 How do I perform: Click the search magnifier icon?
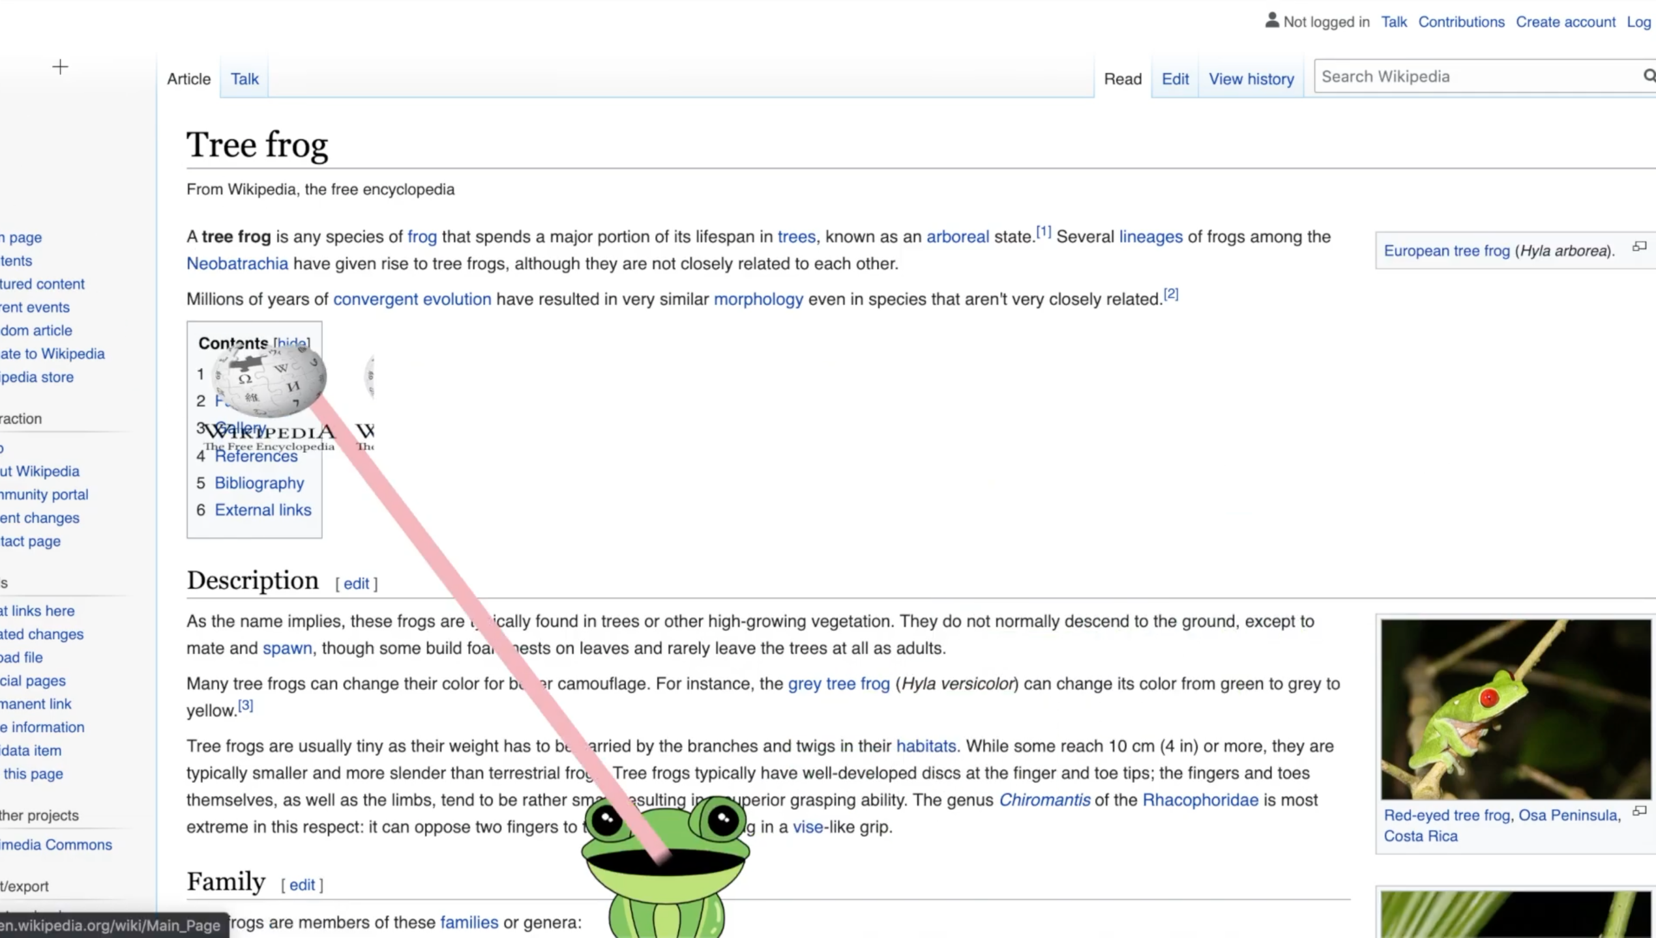click(x=1648, y=77)
